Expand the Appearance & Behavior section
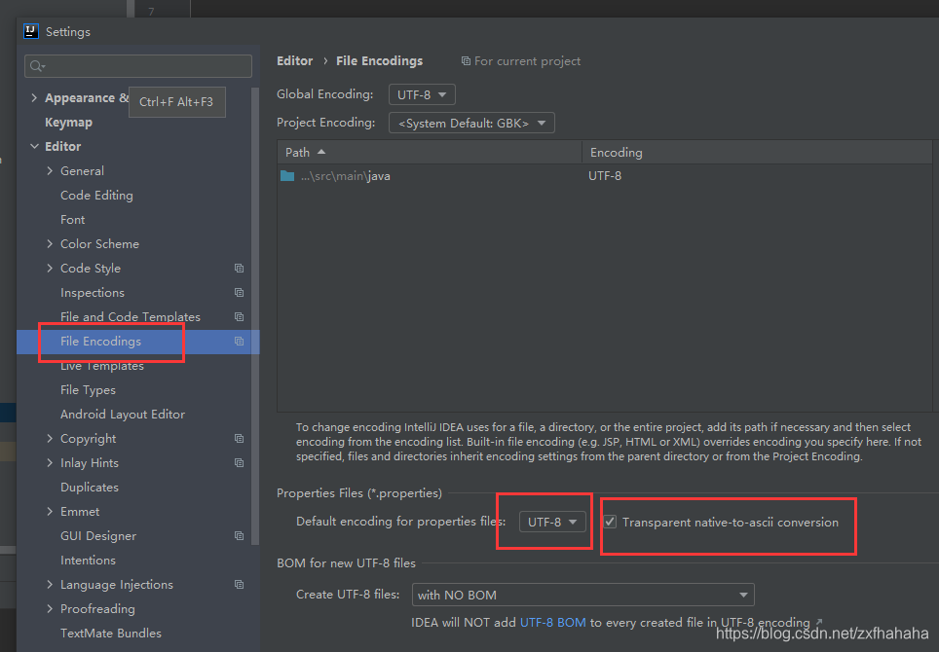Viewport: 939px width, 652px height. tap(34, 97)
